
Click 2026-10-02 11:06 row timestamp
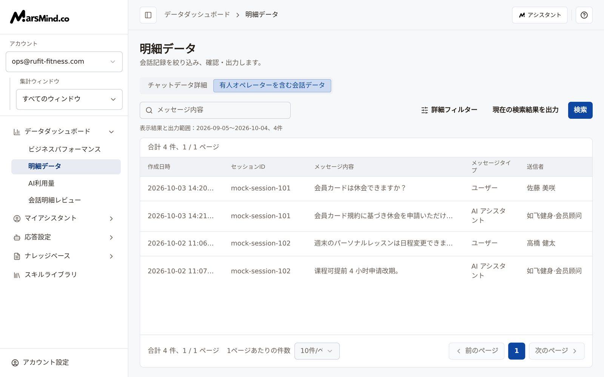pos(180,244)
